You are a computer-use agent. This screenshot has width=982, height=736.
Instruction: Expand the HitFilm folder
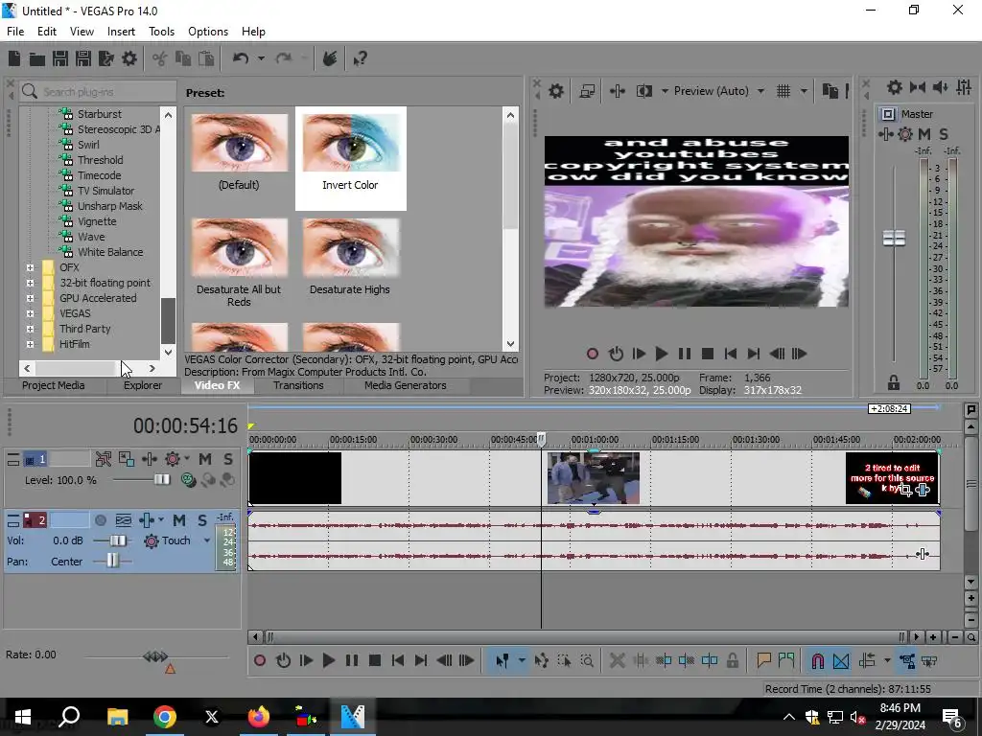click(x=30, y=344)
